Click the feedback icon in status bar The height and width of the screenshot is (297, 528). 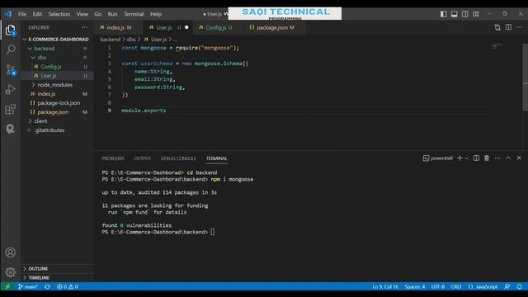[x=507, y=286]
